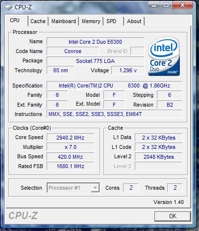Screen dimensions: 199x231
Task: Click the processor Name field showing E6300
Action: (x=95, y=42)
